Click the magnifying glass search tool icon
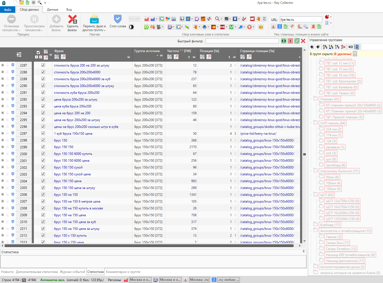This screenshot has height=283, width=383. [x=217, y=19]
